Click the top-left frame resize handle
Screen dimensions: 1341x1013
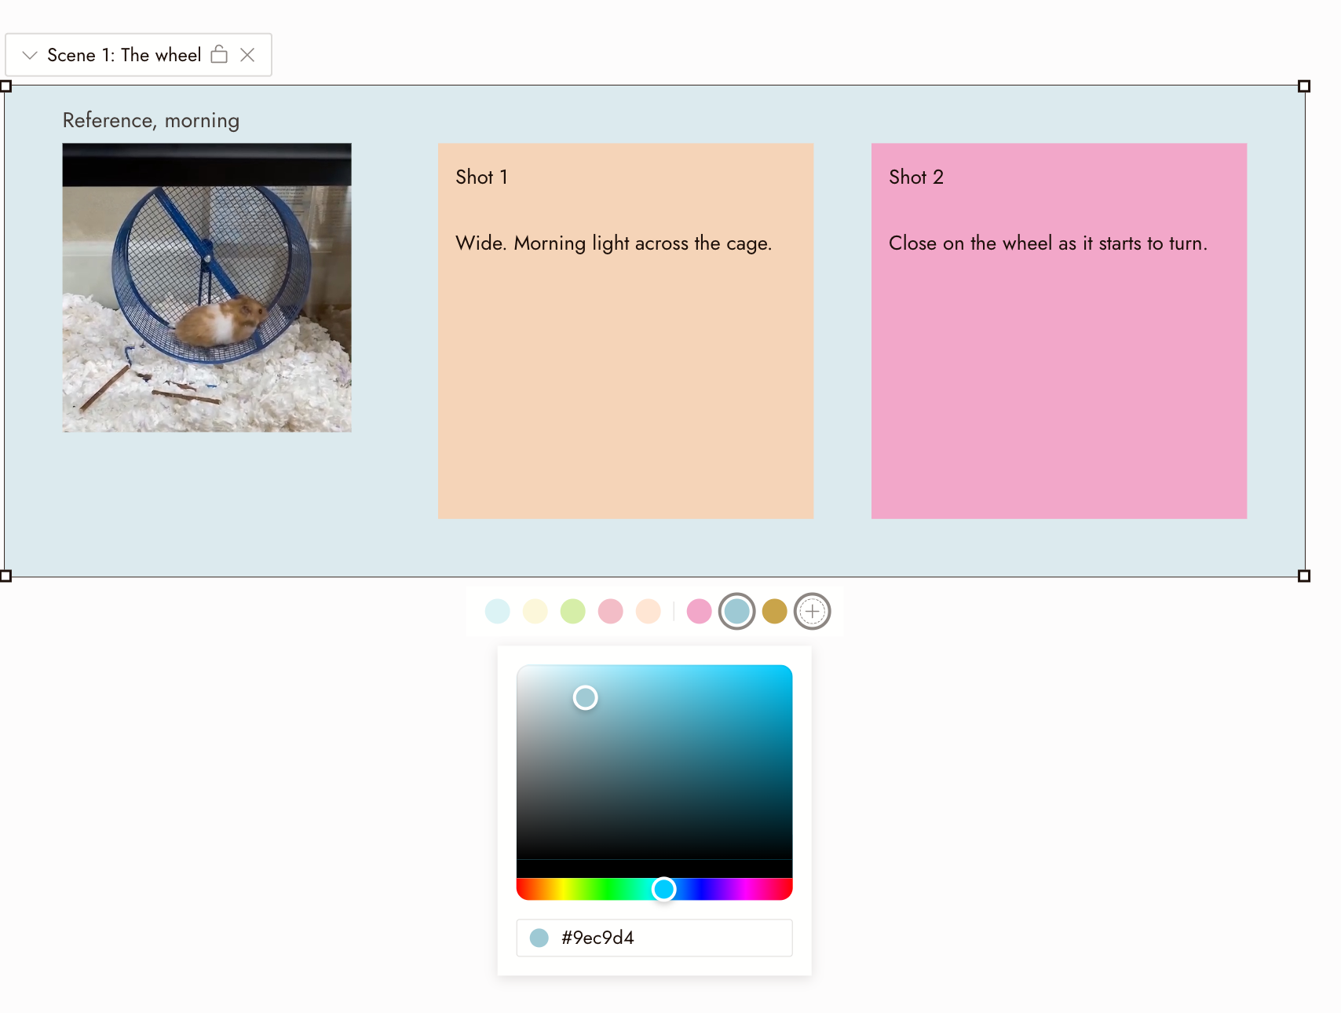pyautogui.click(x=5, y=86)
